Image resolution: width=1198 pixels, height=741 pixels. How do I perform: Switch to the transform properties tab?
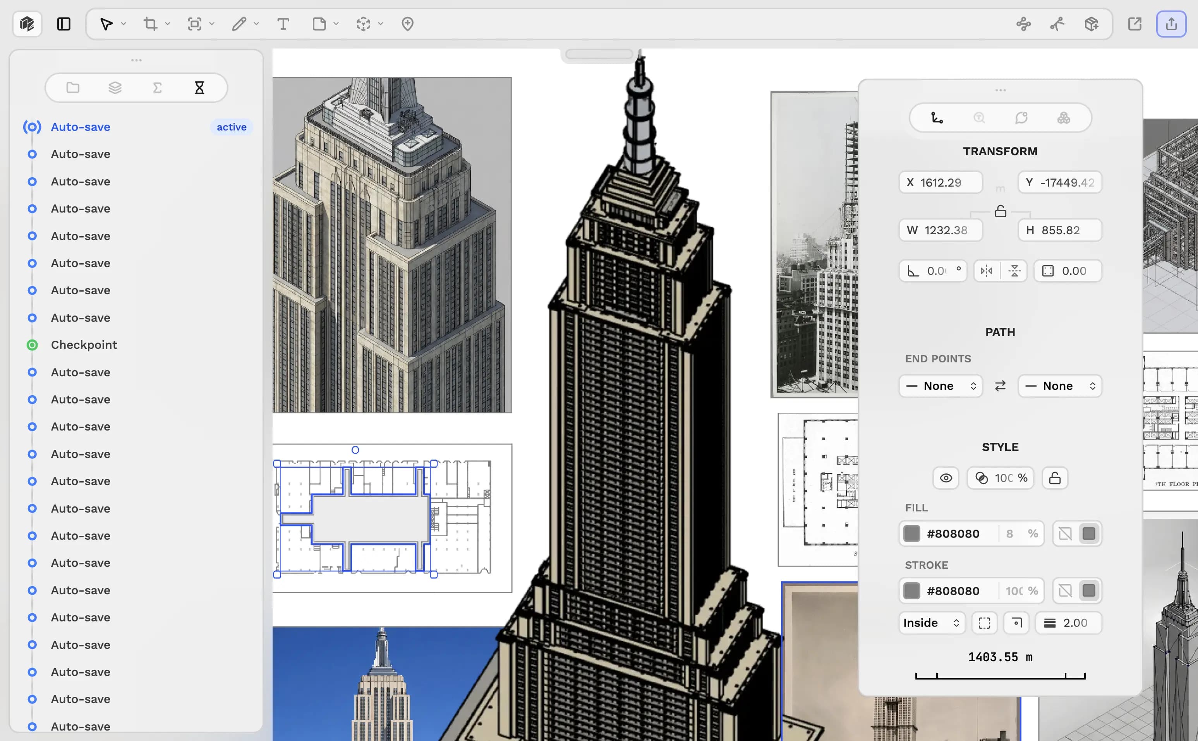pyautogui.click(x=937, y=118)
